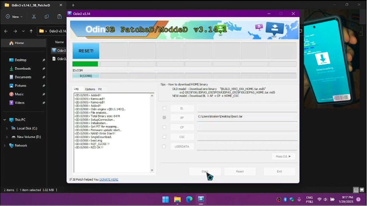Open recent locations chevron in Explorer
Image resolution: width=367 pixels, height=206 pixels.
(23, 31)
